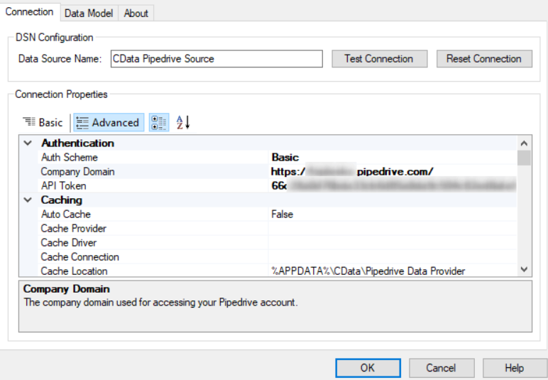Select the Connection tab
Screen dimensions: 548x380
[30, 11]
